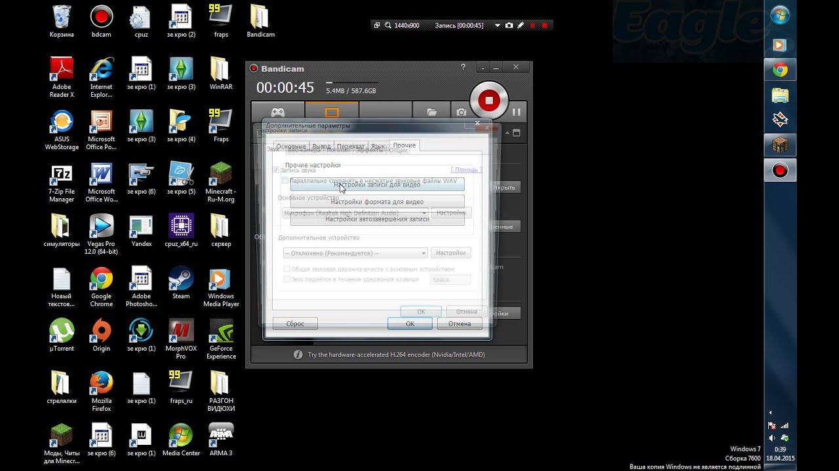This screenshot has height=471, width=839.
Task: Open Media Center desktop icon
Action: [181, 440]
